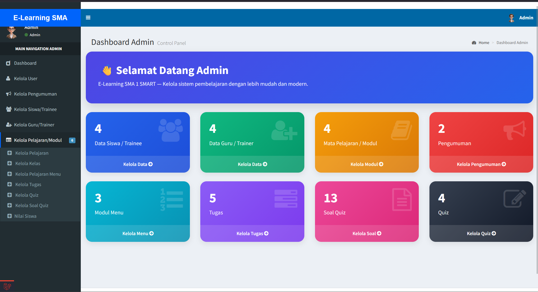Open Kelola Siswa/Trainee in the sidebar

point(40,109)
